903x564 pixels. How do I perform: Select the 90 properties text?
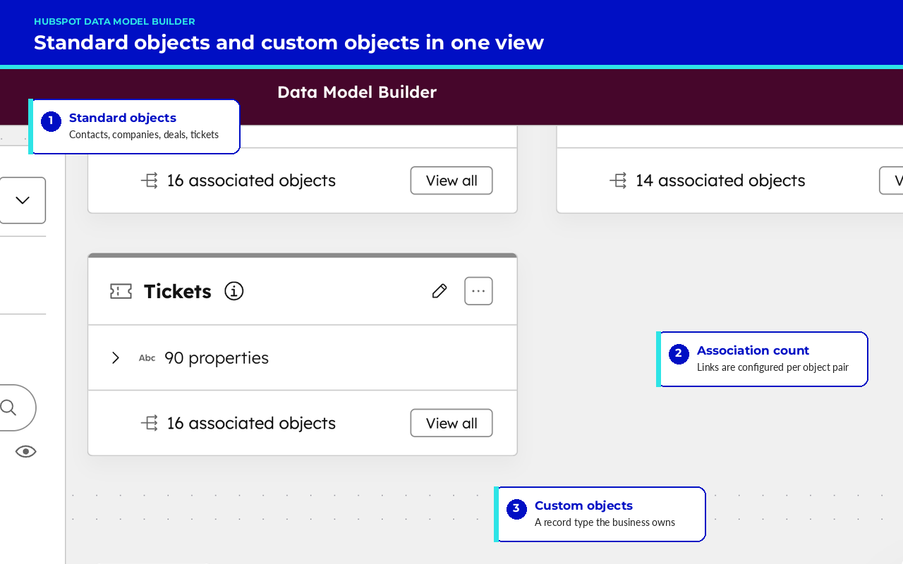point(217,358)
